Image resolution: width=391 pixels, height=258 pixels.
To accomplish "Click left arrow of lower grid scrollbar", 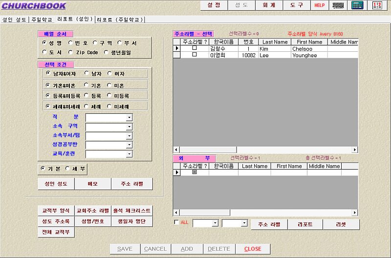I will tap(176, 213).
